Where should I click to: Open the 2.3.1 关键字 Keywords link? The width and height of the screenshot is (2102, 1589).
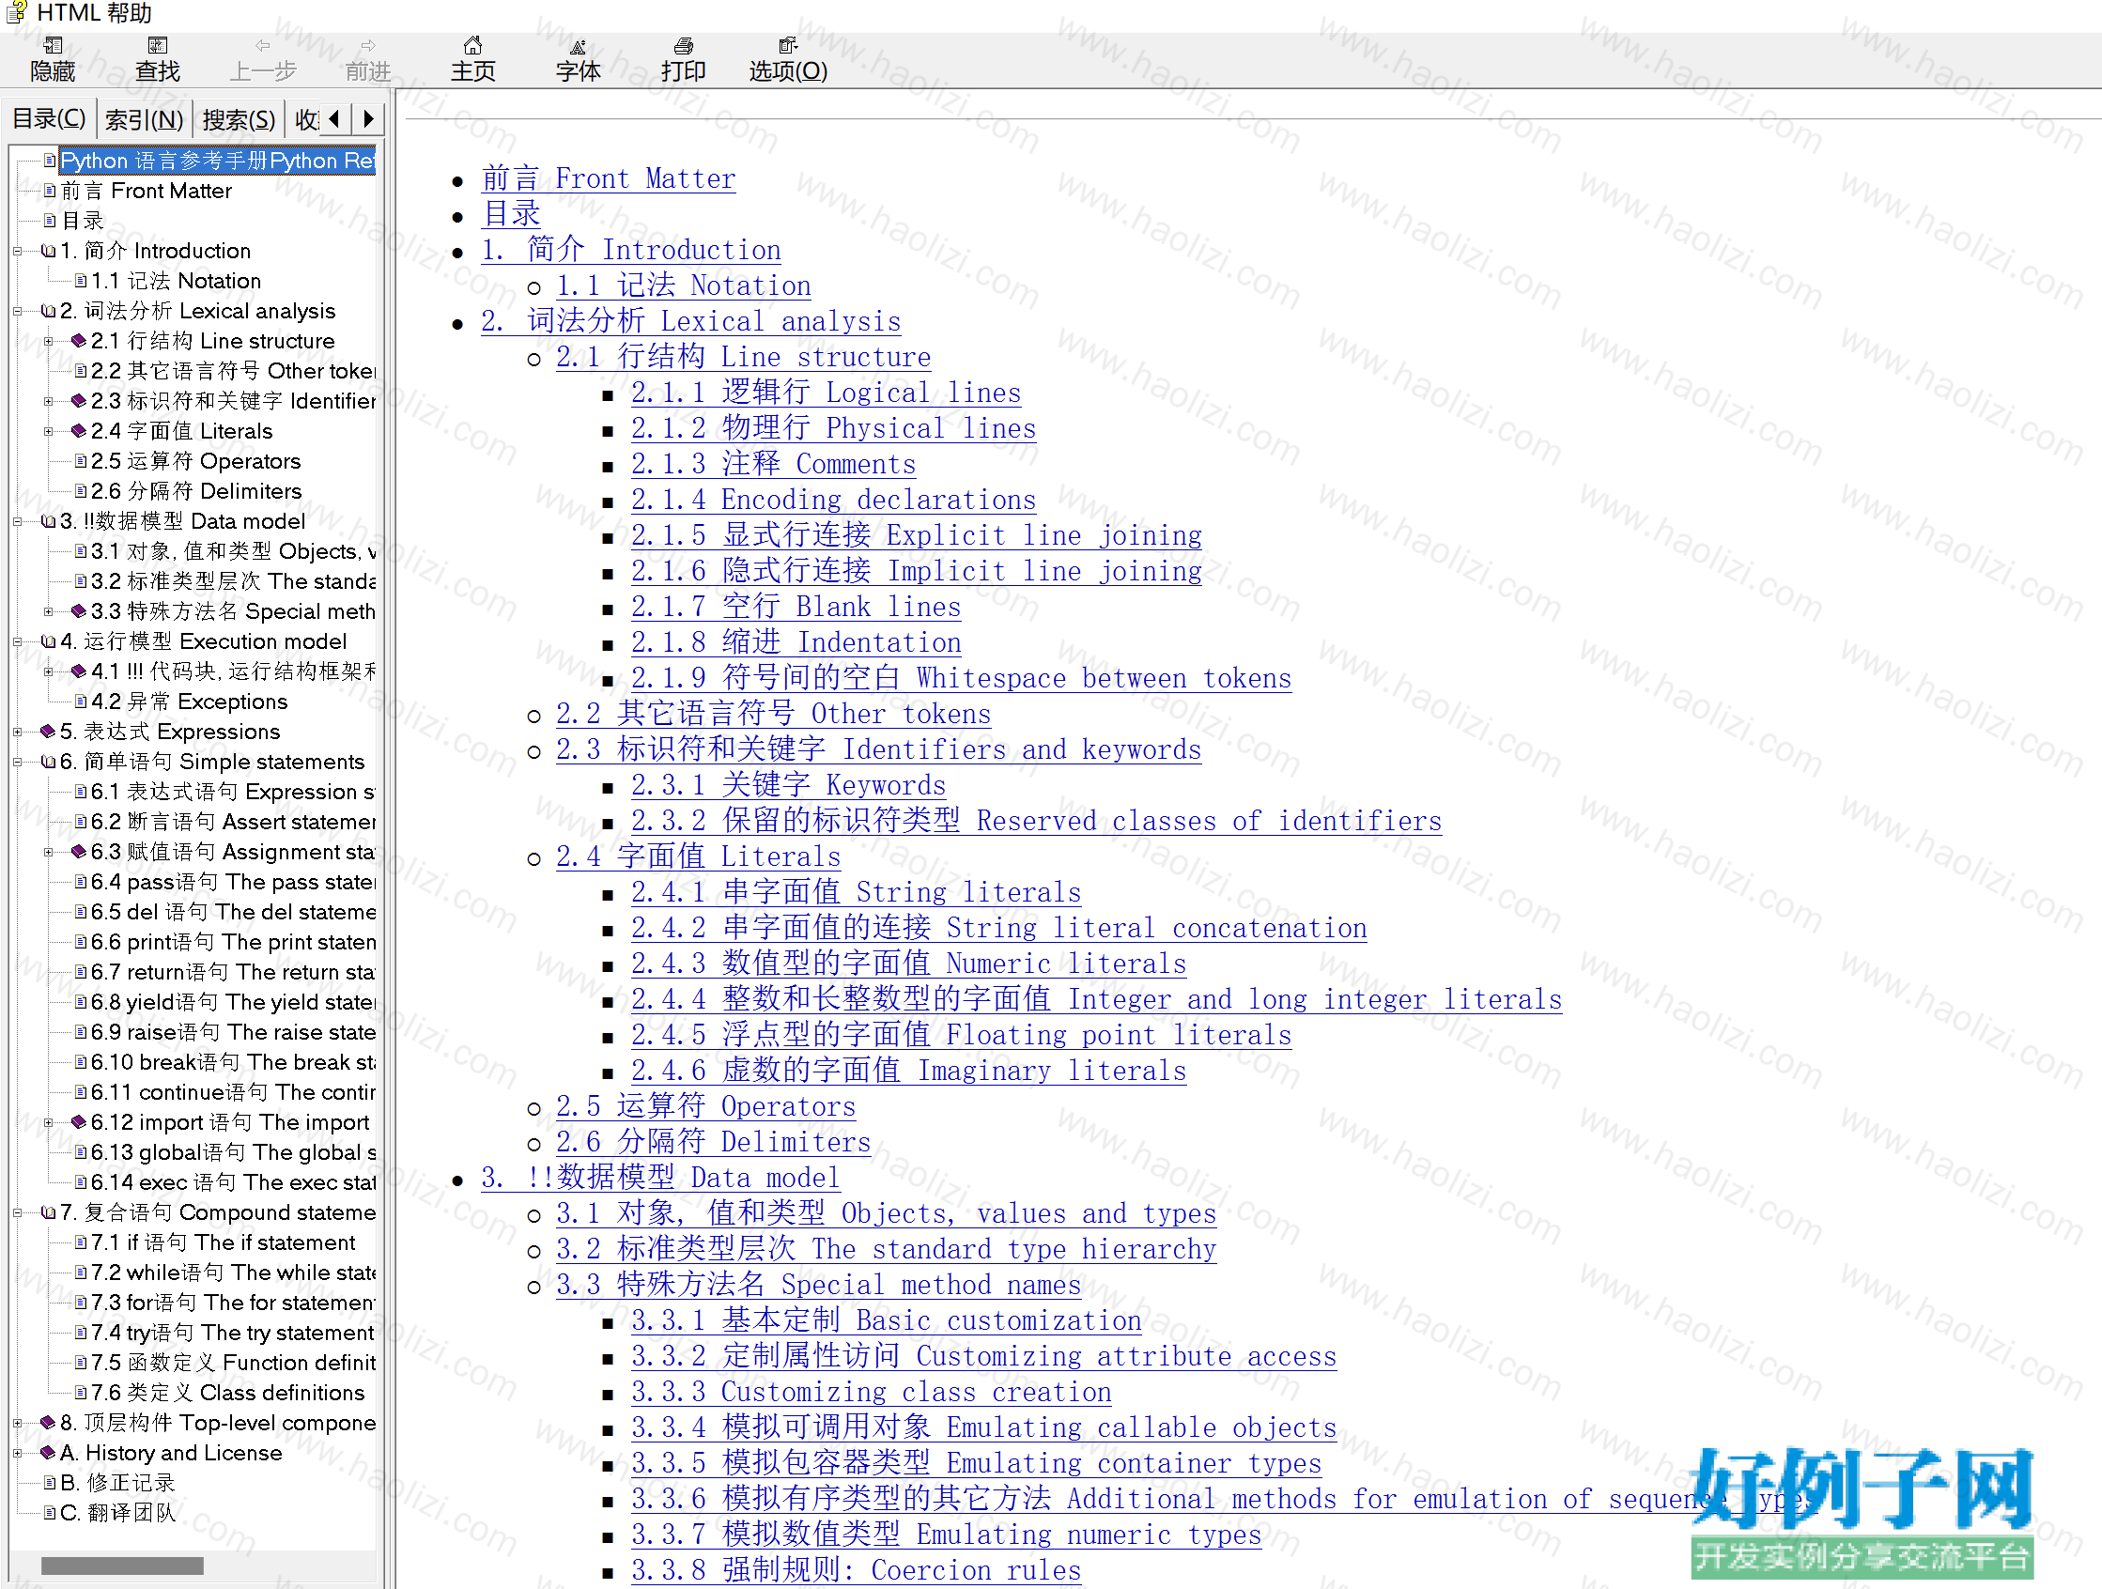point(789,786)
